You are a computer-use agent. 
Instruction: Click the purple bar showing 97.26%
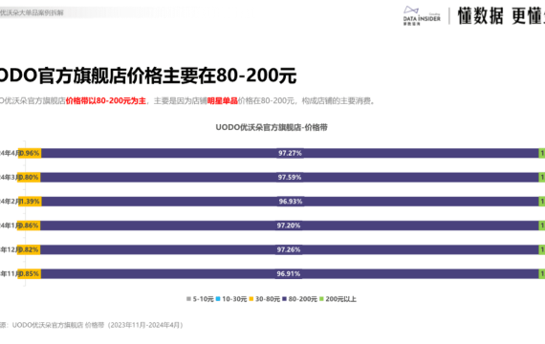pyautogui.click(x=290, y=249)
